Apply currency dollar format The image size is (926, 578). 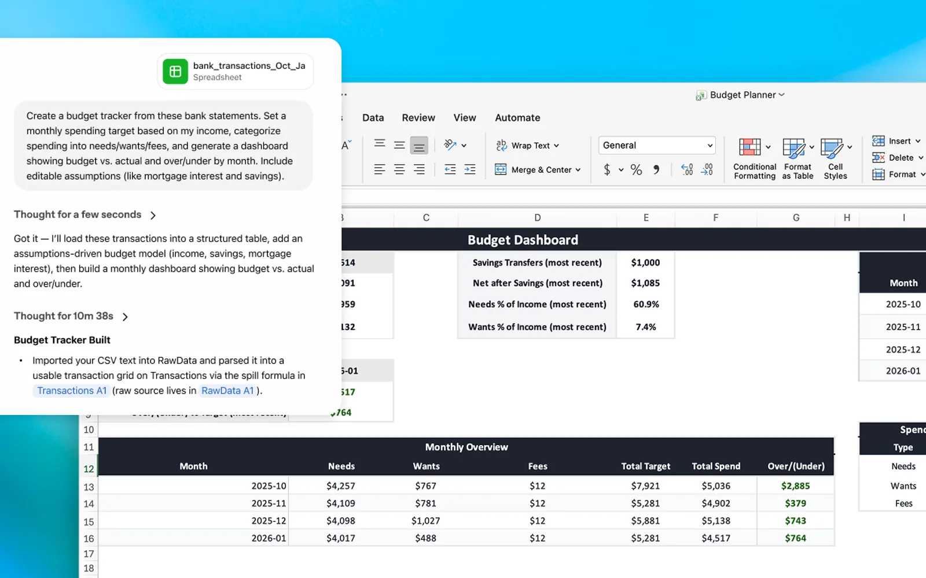[x=607, y=169]
